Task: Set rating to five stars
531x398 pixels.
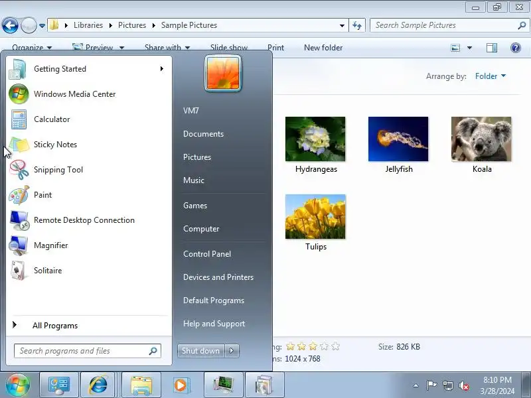Action: point(335,346)
